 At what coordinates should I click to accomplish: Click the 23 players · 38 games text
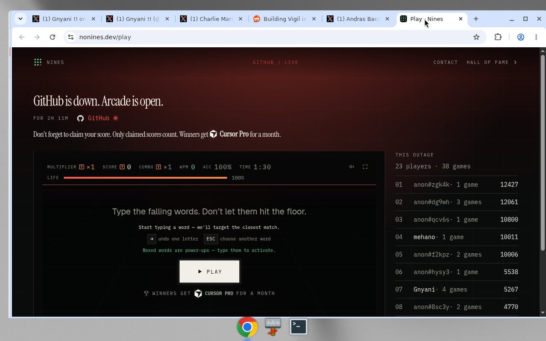coord(433,166)
